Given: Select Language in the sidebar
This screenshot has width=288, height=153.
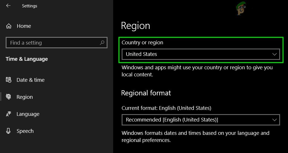Looking at the screenshot, I should coord(28,114).
